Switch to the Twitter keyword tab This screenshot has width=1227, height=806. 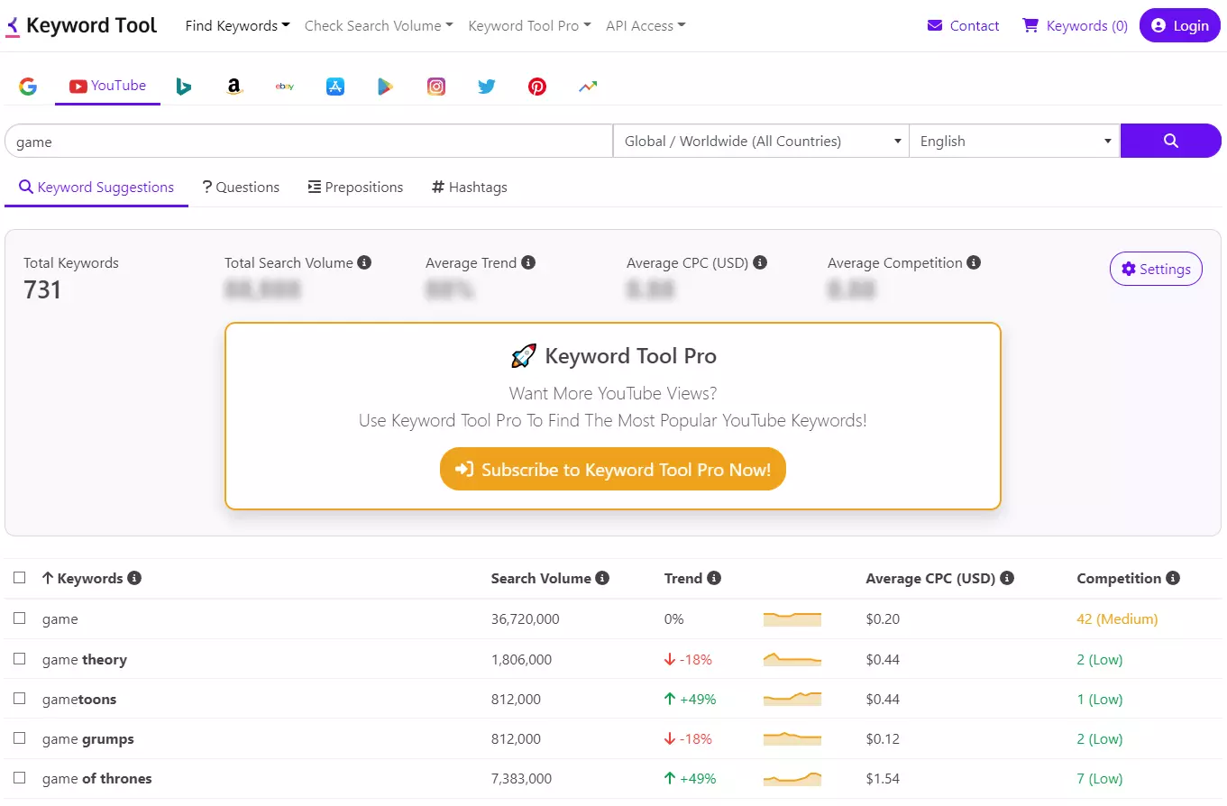click(x=487, y=87)
